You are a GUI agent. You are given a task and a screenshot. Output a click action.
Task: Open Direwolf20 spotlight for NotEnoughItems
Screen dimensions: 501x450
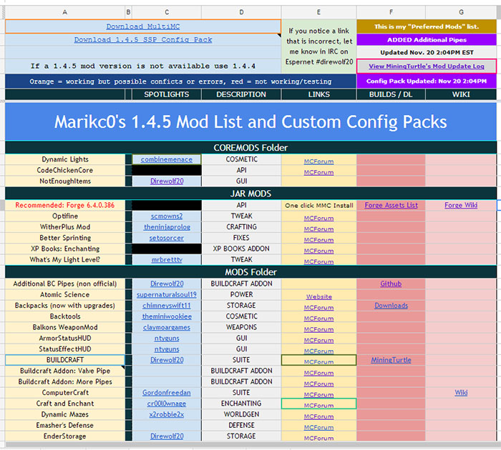[167, 181]
